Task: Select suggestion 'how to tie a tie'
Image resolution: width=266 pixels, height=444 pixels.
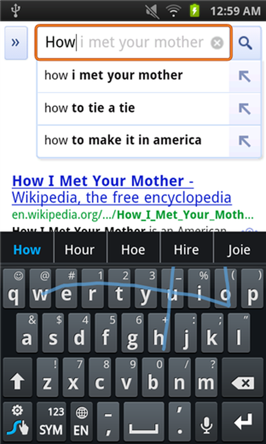Action: (x=133, y=108)
